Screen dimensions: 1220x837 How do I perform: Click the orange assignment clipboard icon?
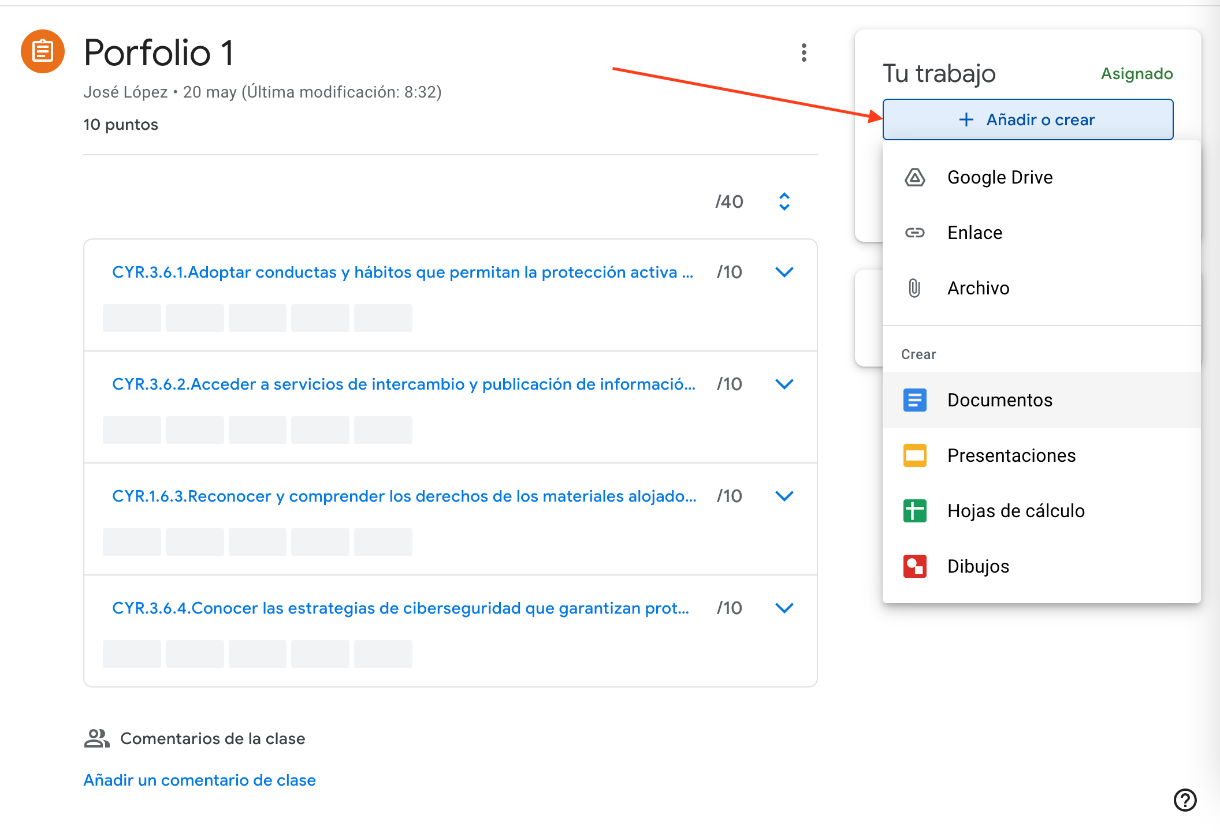point(43,51)
